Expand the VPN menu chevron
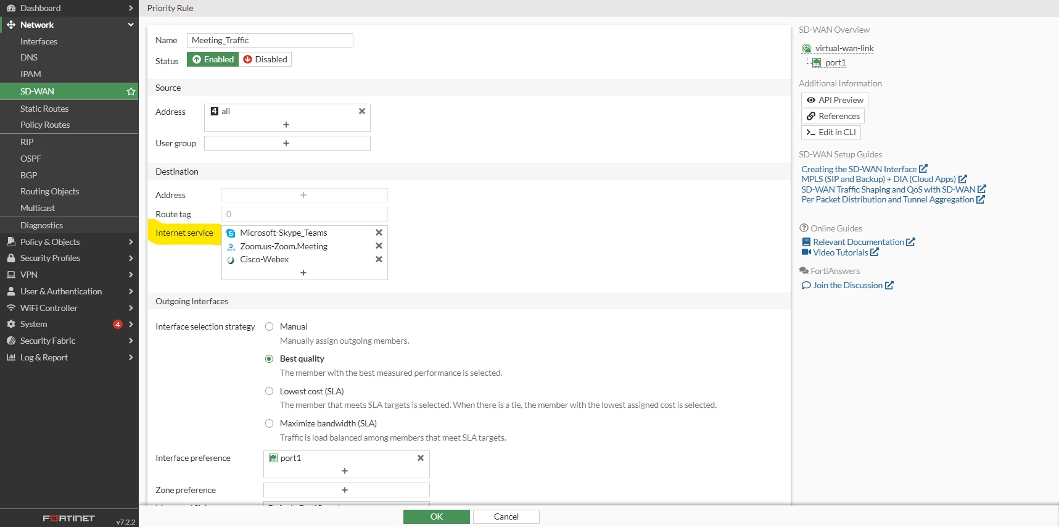1059x527 pixels. tap(131, 275)
